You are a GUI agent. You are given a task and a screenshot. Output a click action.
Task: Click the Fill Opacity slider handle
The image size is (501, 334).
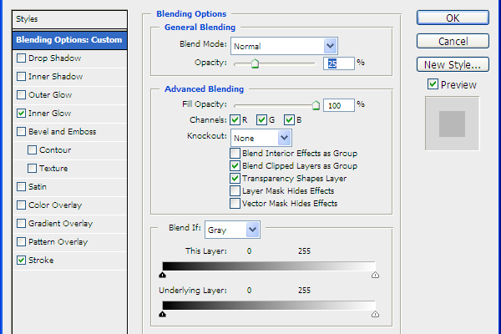[316, 105]
